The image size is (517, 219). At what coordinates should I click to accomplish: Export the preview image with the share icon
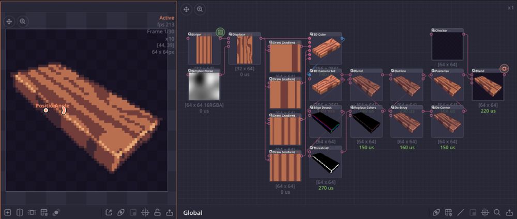click(170, 212)
